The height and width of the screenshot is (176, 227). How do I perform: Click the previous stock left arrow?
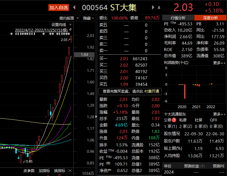click(74, 7)
